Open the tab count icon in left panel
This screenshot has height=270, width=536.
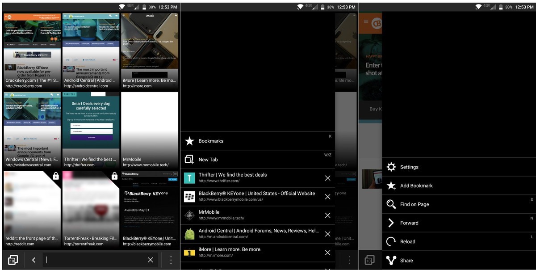(x=13, y=260)
